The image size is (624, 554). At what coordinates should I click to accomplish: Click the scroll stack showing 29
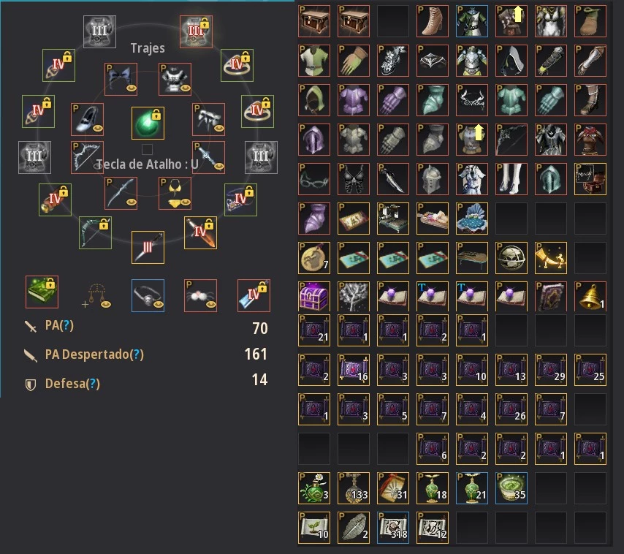coord(551,370)
